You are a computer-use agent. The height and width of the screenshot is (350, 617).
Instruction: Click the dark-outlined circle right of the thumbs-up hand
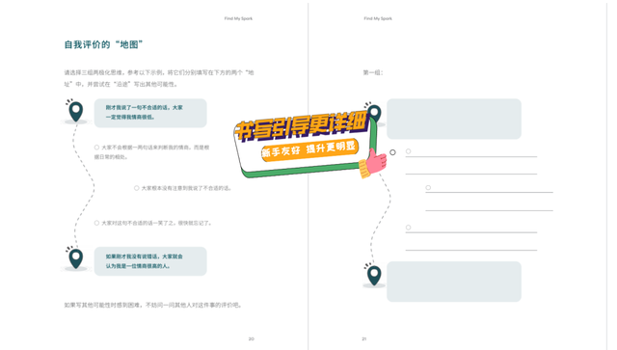[x=392, y=152]
